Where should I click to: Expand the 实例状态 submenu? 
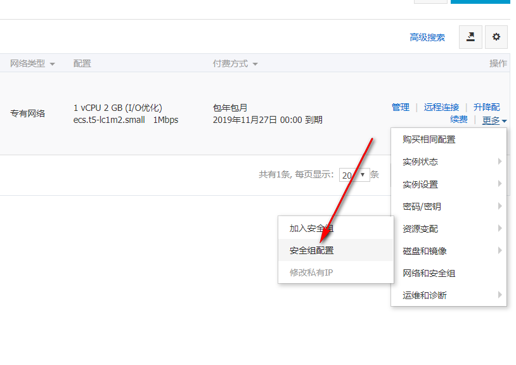[449, 162]
